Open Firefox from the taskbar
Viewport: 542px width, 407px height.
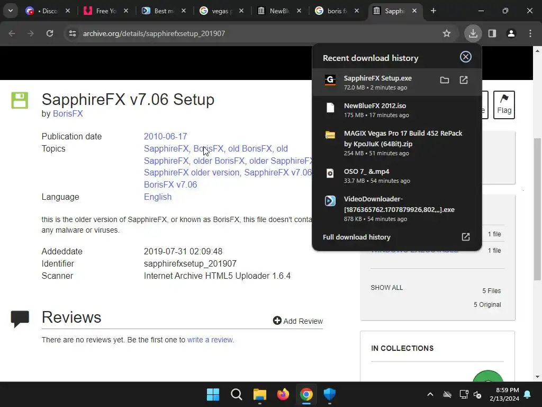pos(283,394)
